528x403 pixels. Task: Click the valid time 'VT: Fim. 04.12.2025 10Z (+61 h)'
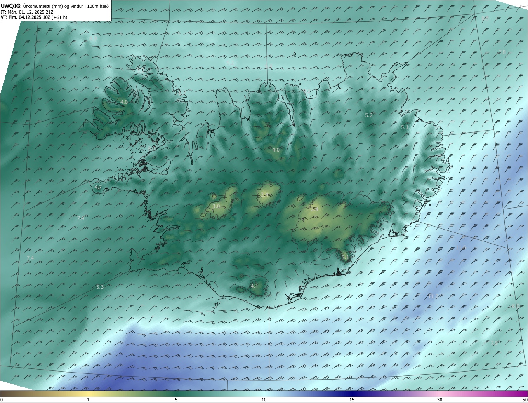click(x=34, y=17)
